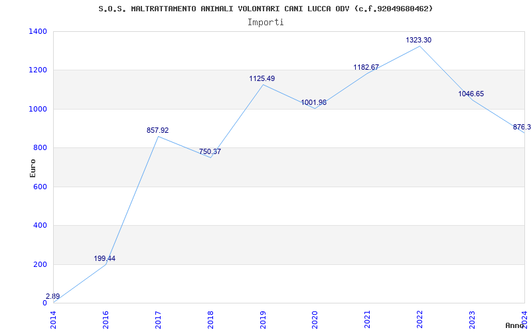
Task: Click y-axis tick value 1400
Action: coord(38,31)
